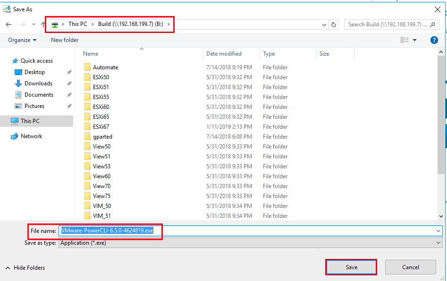
Task: Select Pictures in the navigation pane
Action: (34, 106)
